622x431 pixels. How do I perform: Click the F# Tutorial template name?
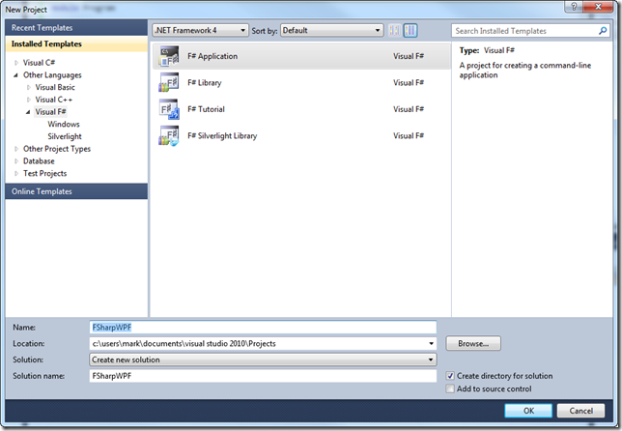pos(206,109)
